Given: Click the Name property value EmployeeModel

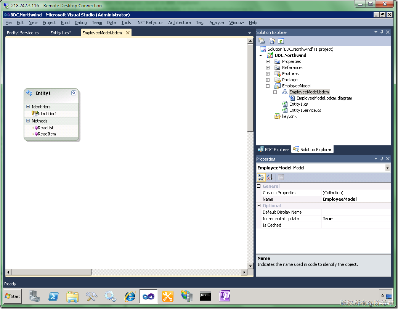Looking at the screenshot, I should 339,199.
